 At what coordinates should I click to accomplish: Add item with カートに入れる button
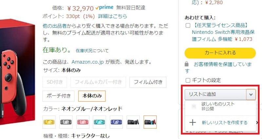pos(220,53)
